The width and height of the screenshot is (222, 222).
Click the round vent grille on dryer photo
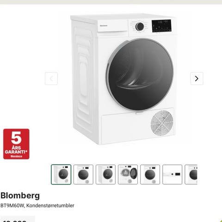(162, 123)
